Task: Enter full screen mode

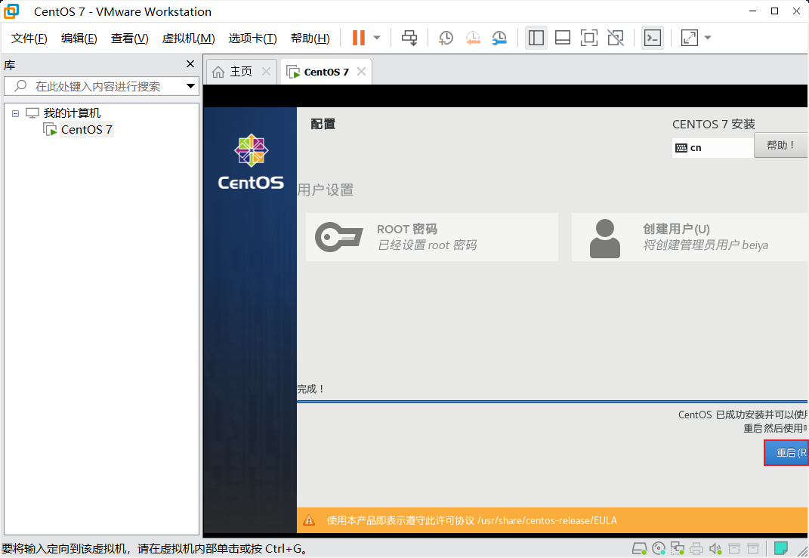Action: pos(588,38)
